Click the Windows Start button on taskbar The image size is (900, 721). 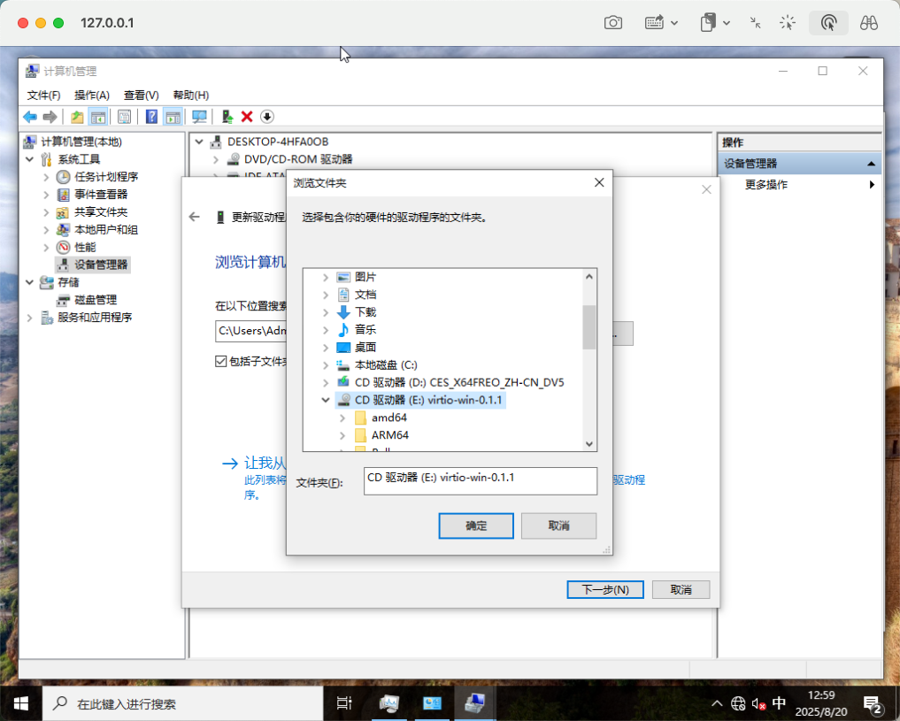tap(21, 703)
